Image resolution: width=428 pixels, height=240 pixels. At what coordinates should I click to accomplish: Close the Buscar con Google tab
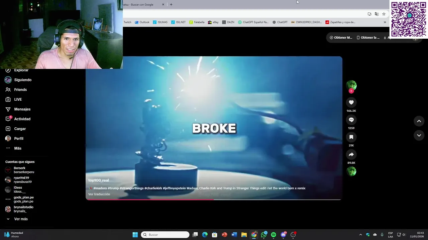click(163, 5)
